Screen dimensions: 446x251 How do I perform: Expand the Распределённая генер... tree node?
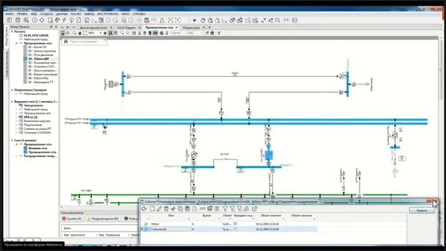tap(17, 156)
